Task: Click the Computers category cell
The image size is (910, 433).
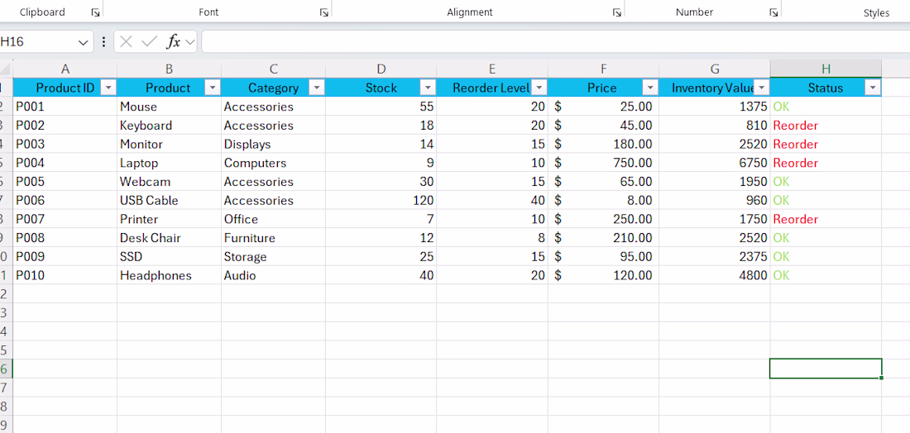Action: pyautogui.click(x=273, y=163)
